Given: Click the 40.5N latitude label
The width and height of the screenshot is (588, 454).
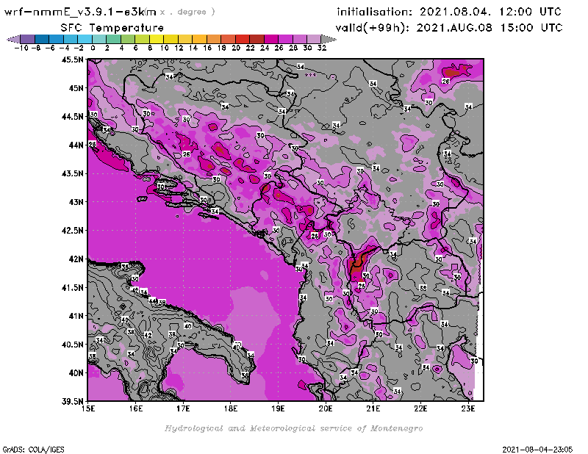Looking at the screenshot, I should [x=72, y=345].
